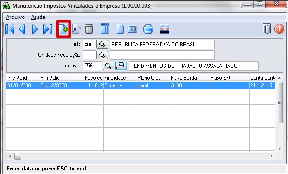Go to the next record
288x174 pixels.
35,29
